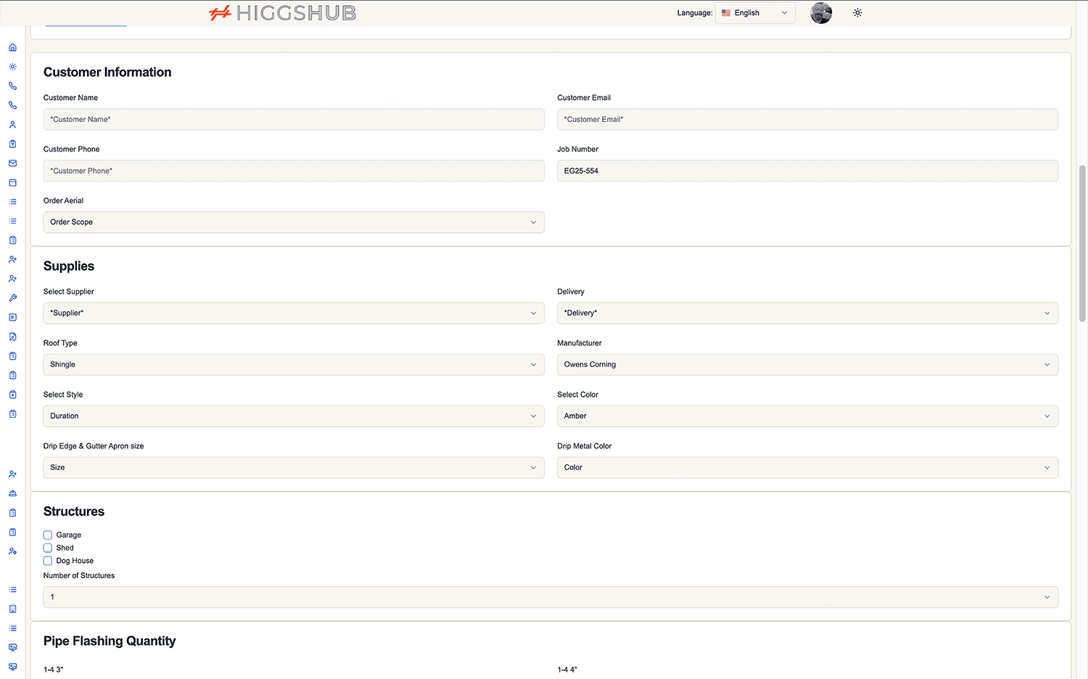This screenshot has height=679, width=1088.
Task: Click the HIGGSHUB logo in the header
Action: click(x=282, y=12)
